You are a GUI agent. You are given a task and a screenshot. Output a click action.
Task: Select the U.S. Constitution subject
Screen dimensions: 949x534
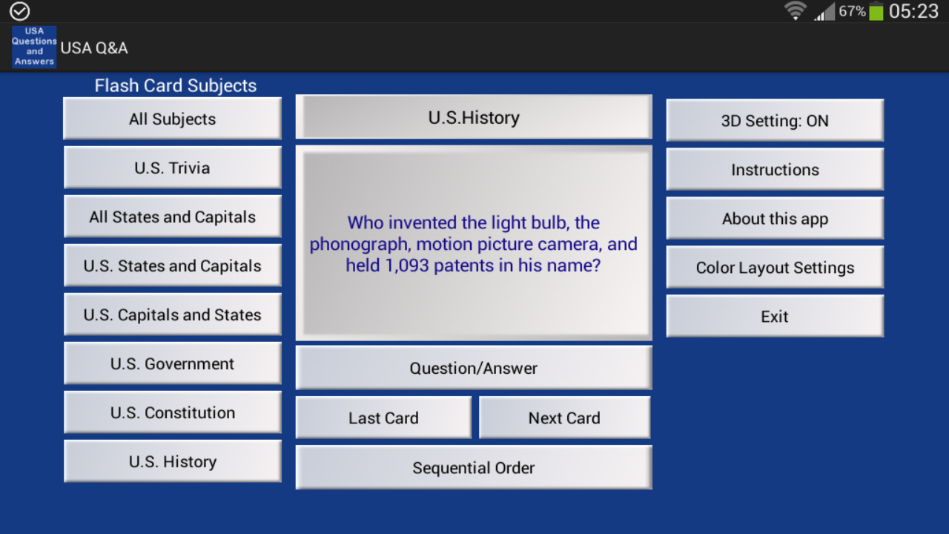(172, 412)
